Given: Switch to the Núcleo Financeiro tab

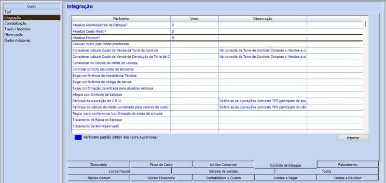Looking at the screenshot, I should [x=161, y=178].
